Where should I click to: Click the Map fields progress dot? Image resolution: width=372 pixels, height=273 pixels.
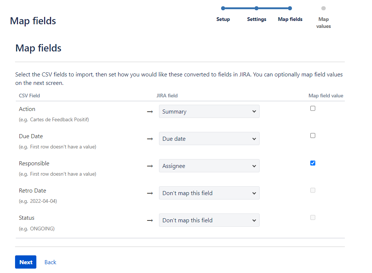(290, 8)
